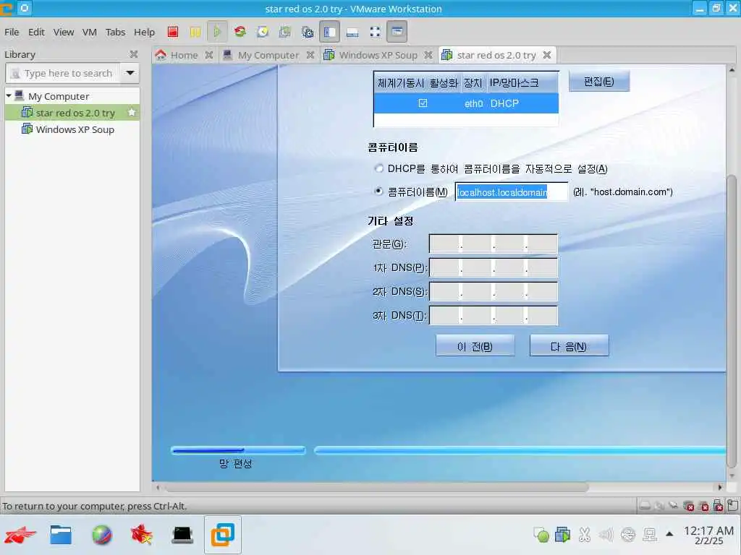Click the volume speaker tray icon
This screenshot has width=741, height=555.
[x=606, y=534]
